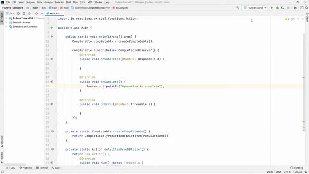Expand the RxJavaTutorial01 project tree node
The width and height of the screenshot is (309, 174).
click(6, 18)
